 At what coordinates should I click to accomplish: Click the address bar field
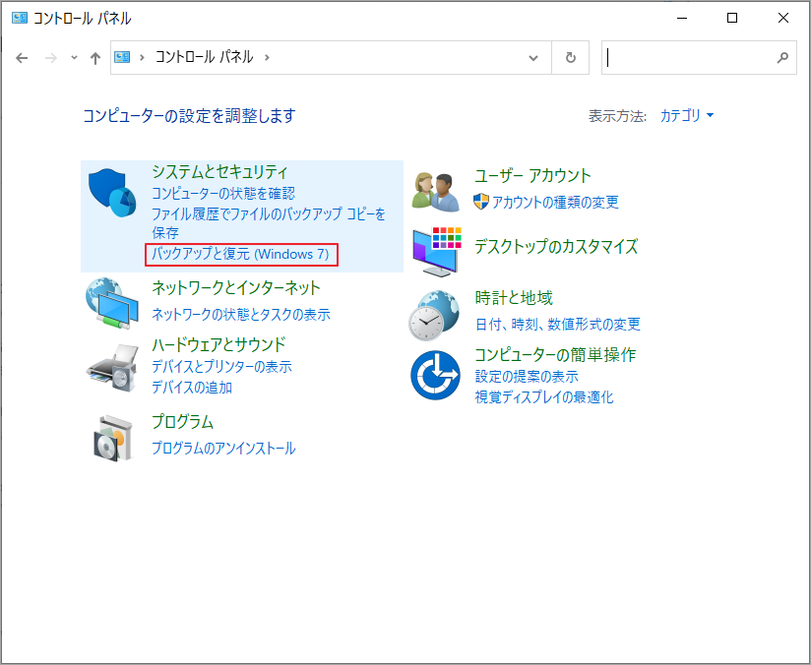tap(331, 57)
